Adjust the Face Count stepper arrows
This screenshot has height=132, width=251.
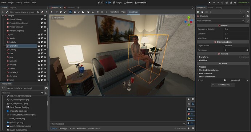tap(247, 50)
